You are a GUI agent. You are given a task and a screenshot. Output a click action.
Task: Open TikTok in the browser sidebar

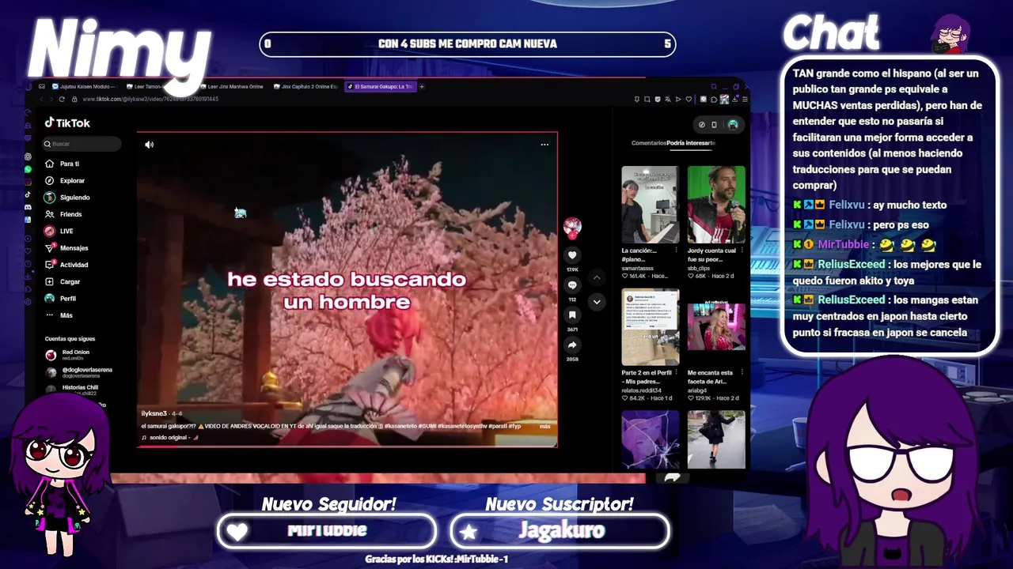[28, 194]
